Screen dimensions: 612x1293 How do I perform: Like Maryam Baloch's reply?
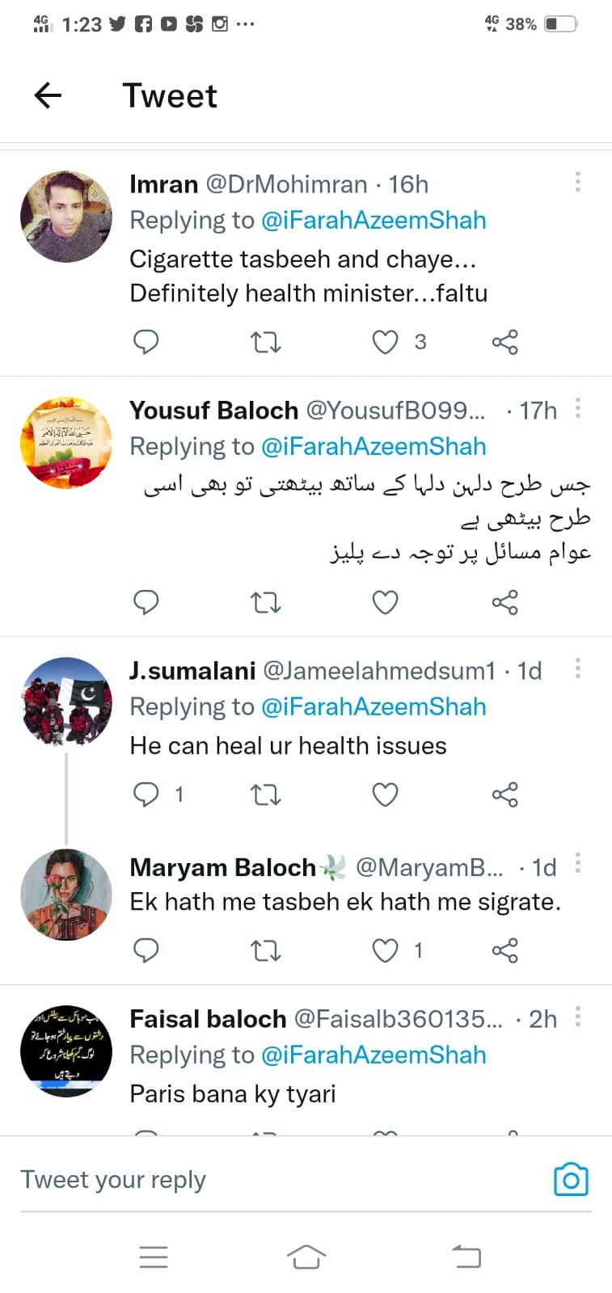pyautogui.click(x=385, y=950)
